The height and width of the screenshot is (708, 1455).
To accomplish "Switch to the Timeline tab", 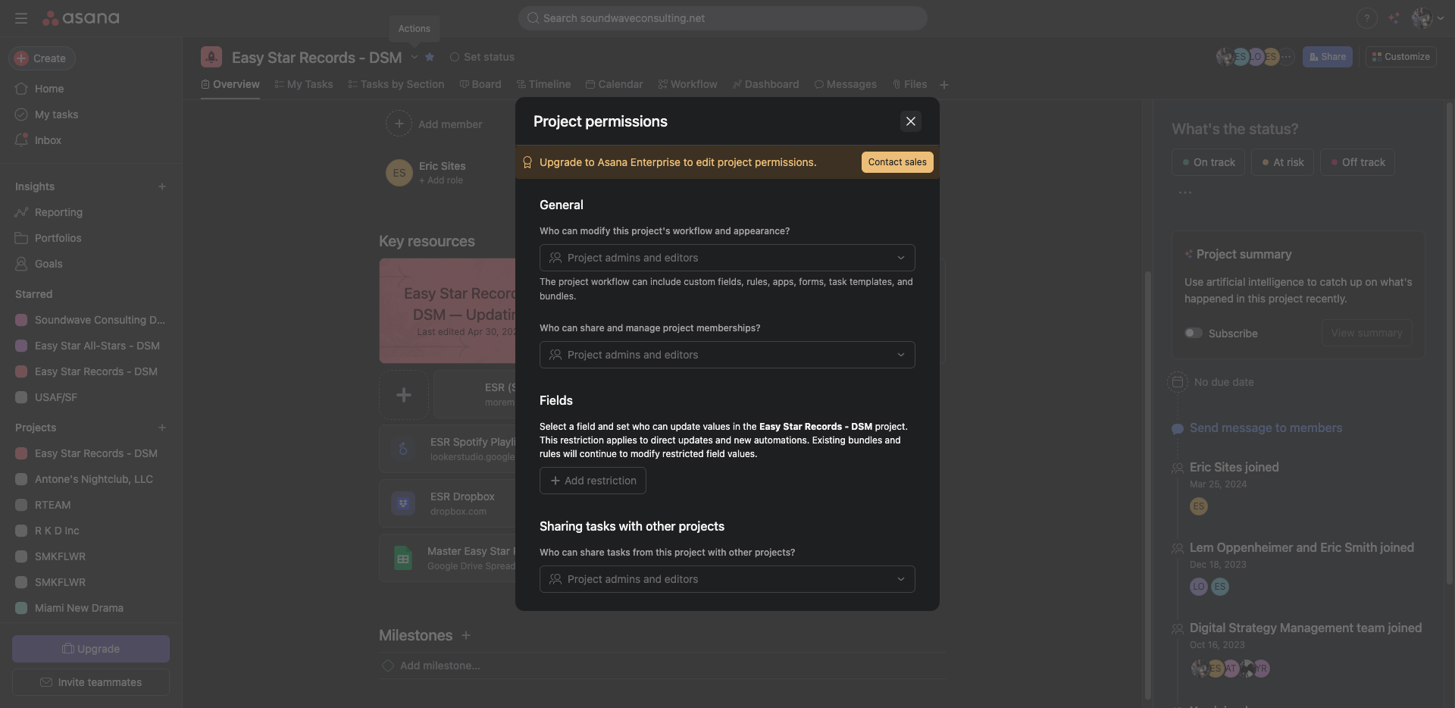I will click(543, 84).
